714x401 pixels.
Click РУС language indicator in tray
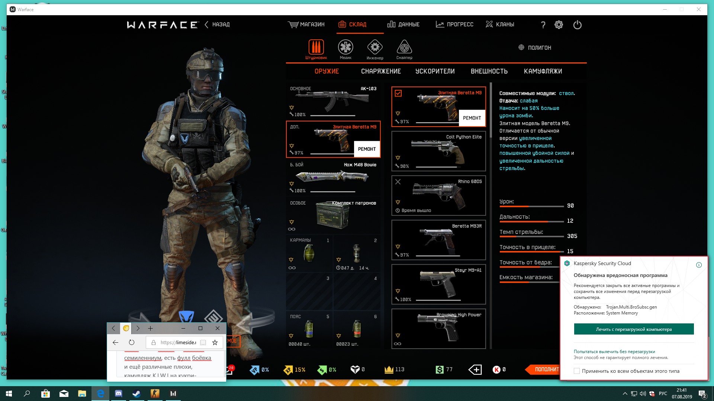pyautogui.click(x=663, y=394)
